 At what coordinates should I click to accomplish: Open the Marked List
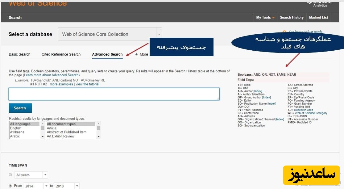click(318, 18)
